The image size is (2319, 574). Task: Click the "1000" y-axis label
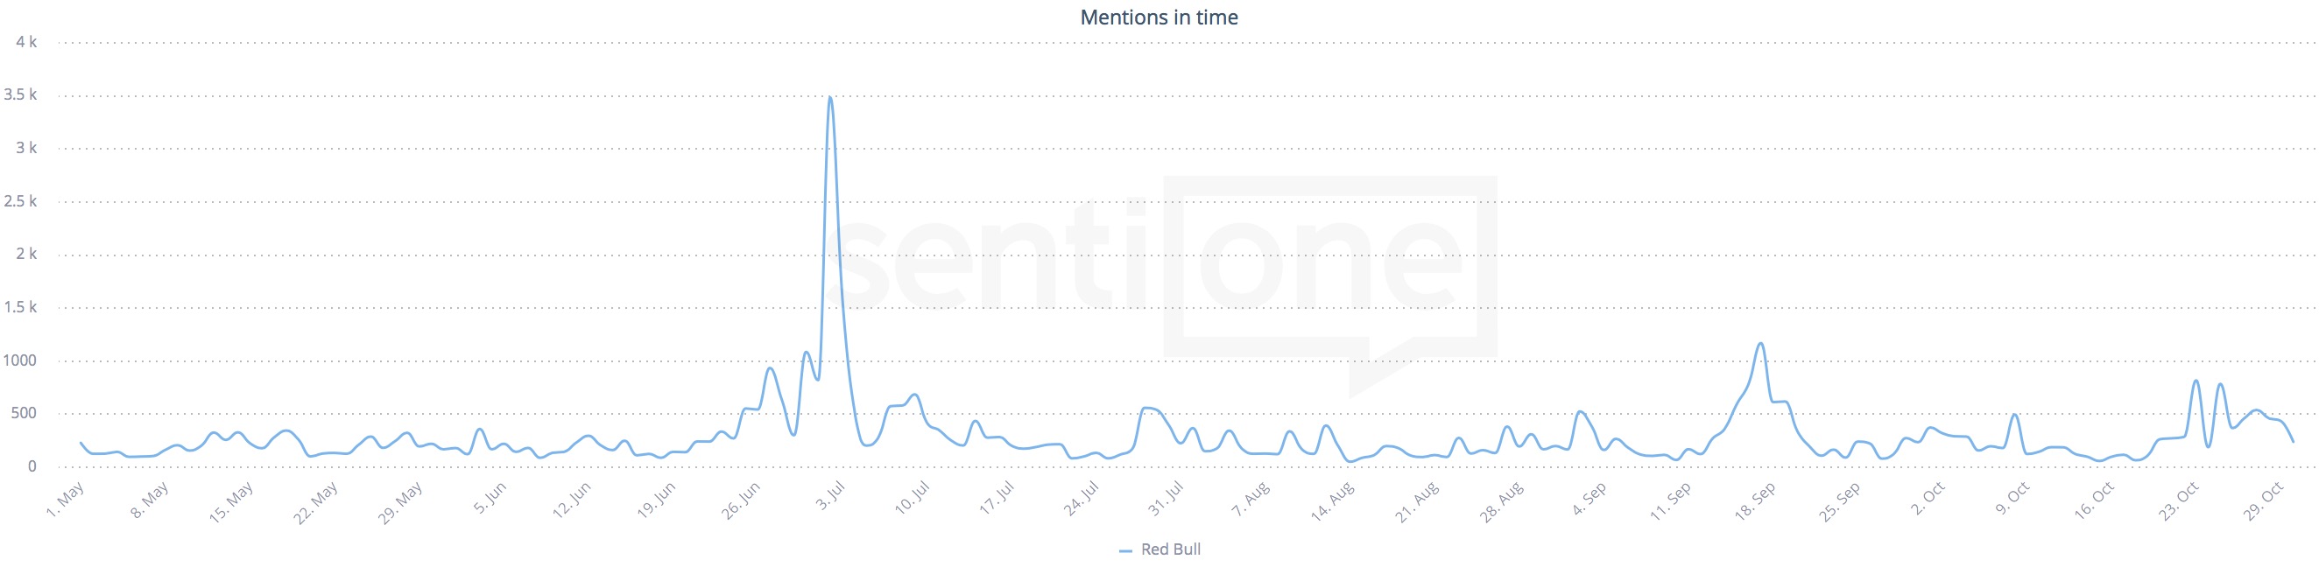[20, 360]
